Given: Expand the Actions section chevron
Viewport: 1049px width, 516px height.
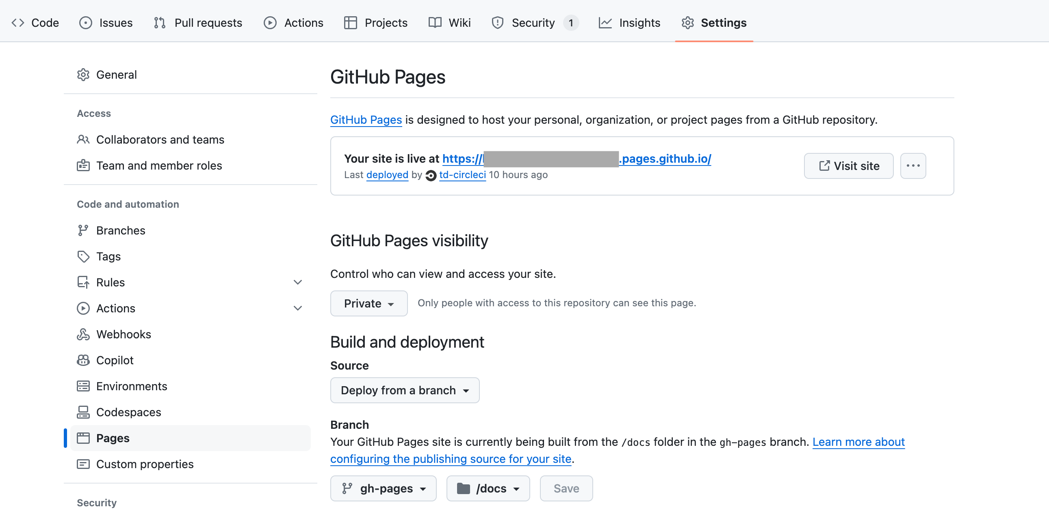Looking at the screenshot, I should [298, 308].
